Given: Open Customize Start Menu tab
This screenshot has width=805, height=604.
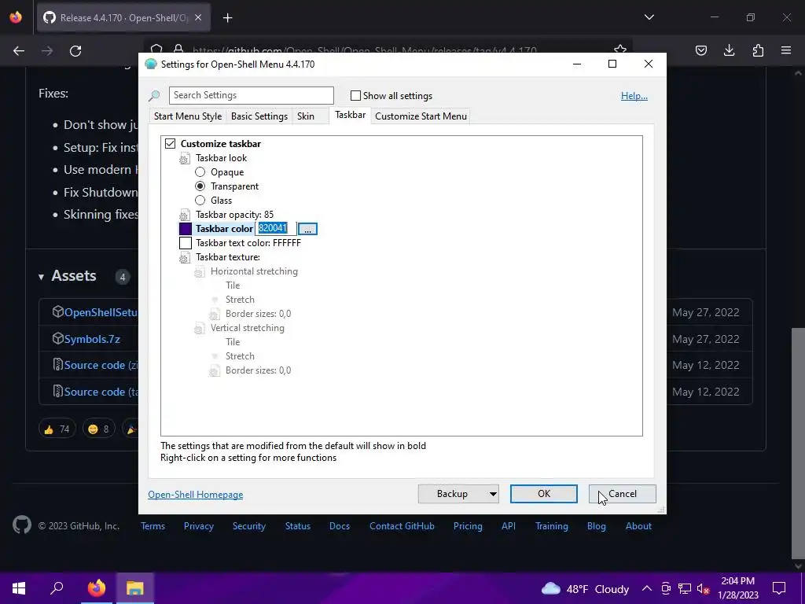Looking at the screenshot, I should point(421,116).
